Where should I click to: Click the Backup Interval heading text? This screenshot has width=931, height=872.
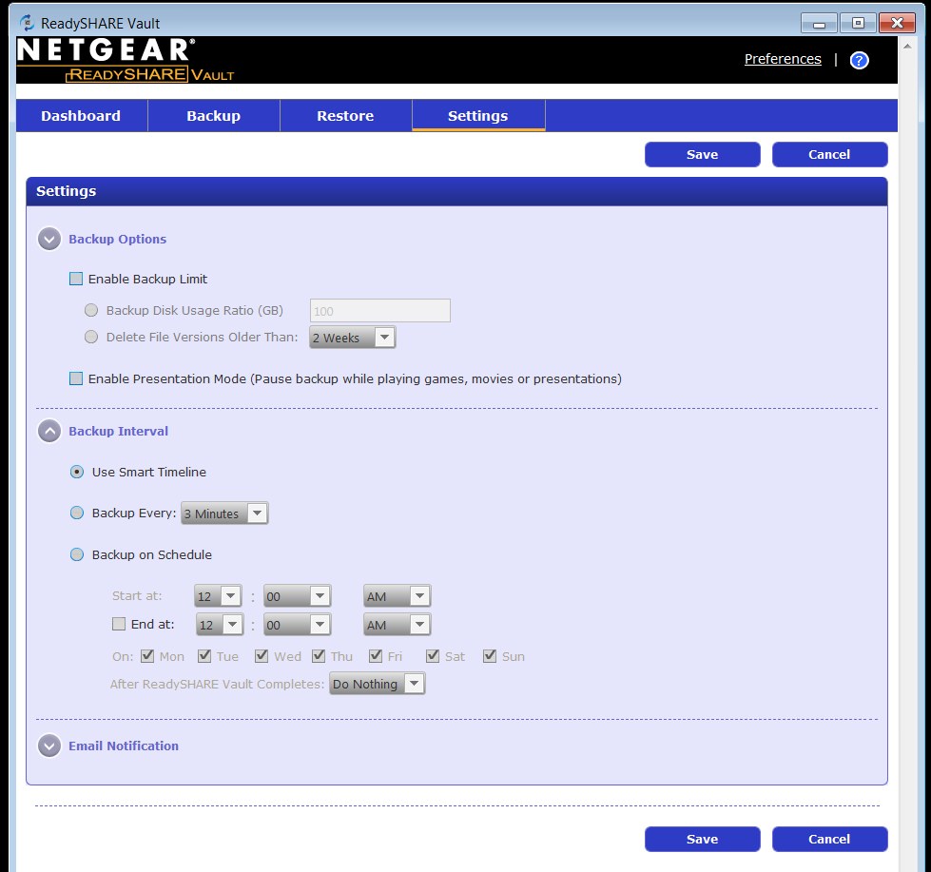click(118, 431)
